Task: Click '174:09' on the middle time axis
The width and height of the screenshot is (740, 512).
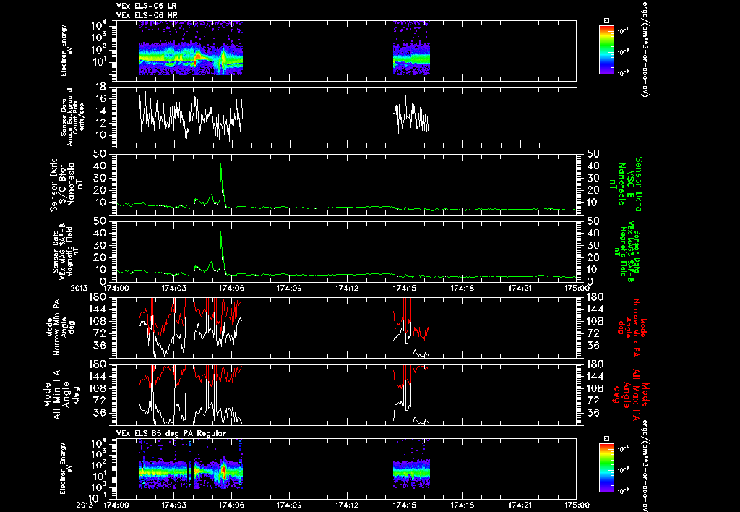Action: click(x=289, y=287)
